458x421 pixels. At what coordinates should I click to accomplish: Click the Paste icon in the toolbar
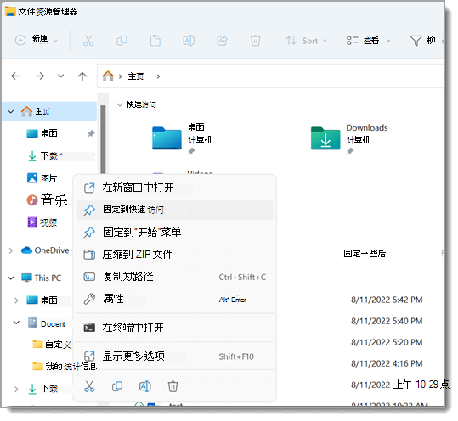click(155, 41)
